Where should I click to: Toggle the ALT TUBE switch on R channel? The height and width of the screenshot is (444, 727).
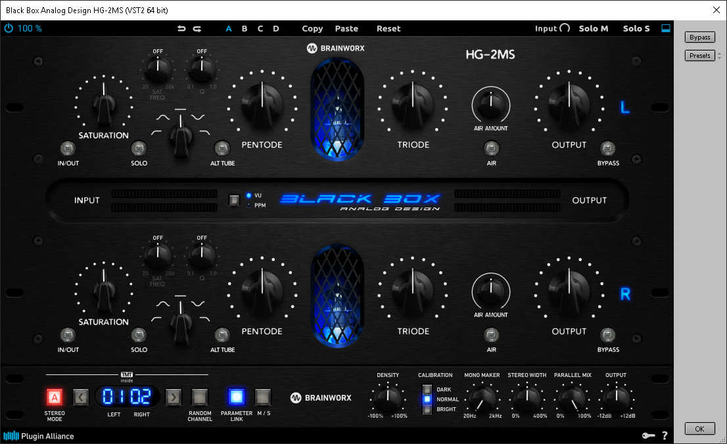point(222,335)
